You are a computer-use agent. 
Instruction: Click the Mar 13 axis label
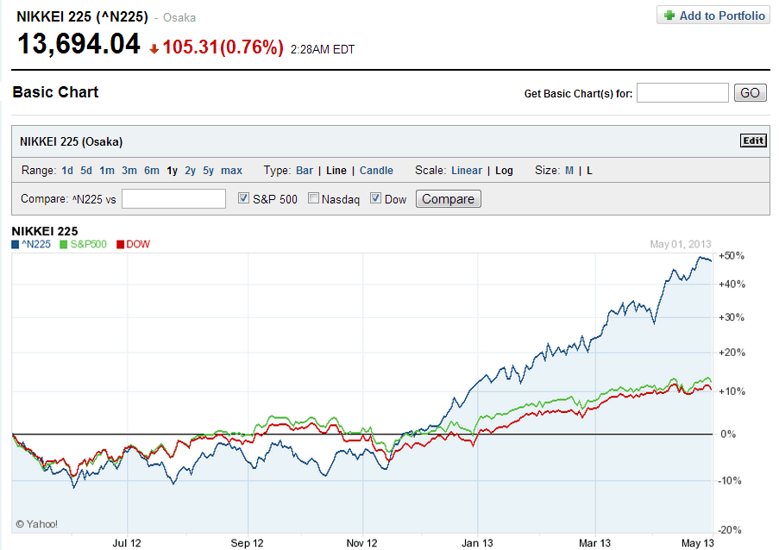[x=594, y=543]
